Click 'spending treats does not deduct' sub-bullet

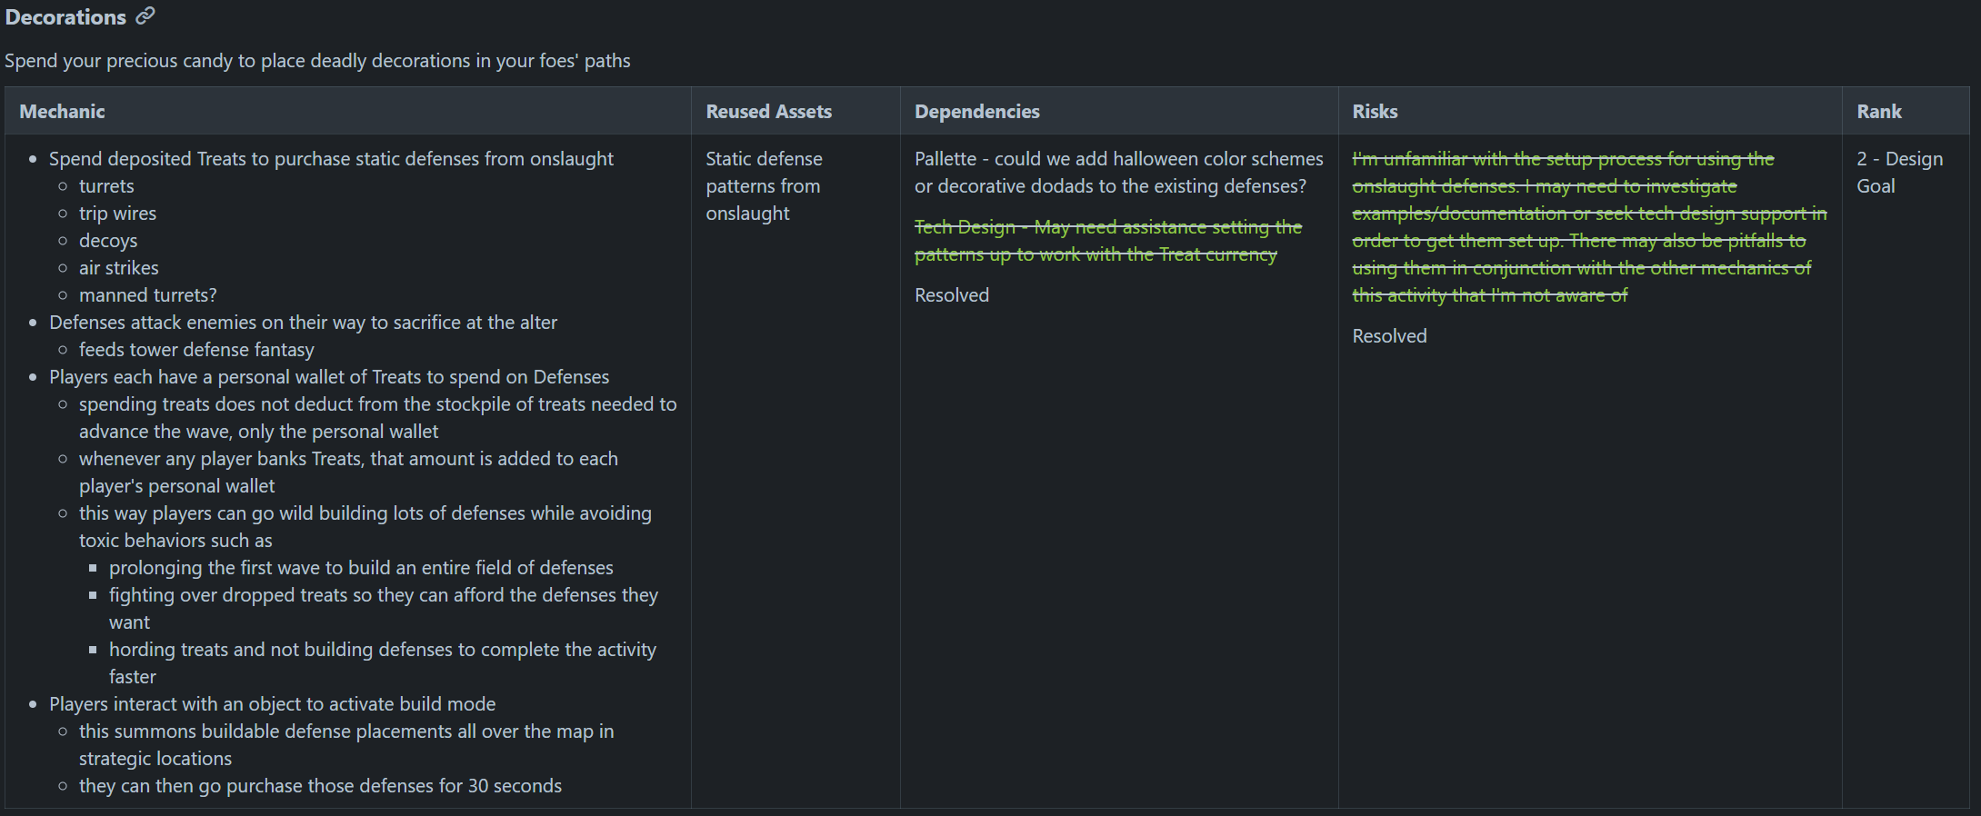[x=377, y=418]
